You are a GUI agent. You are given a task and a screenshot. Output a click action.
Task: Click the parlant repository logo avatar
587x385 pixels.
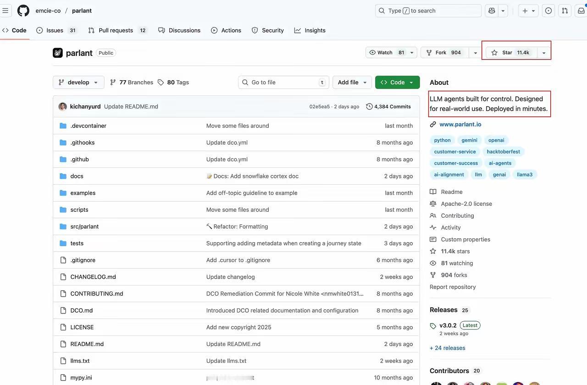point(57,53)
